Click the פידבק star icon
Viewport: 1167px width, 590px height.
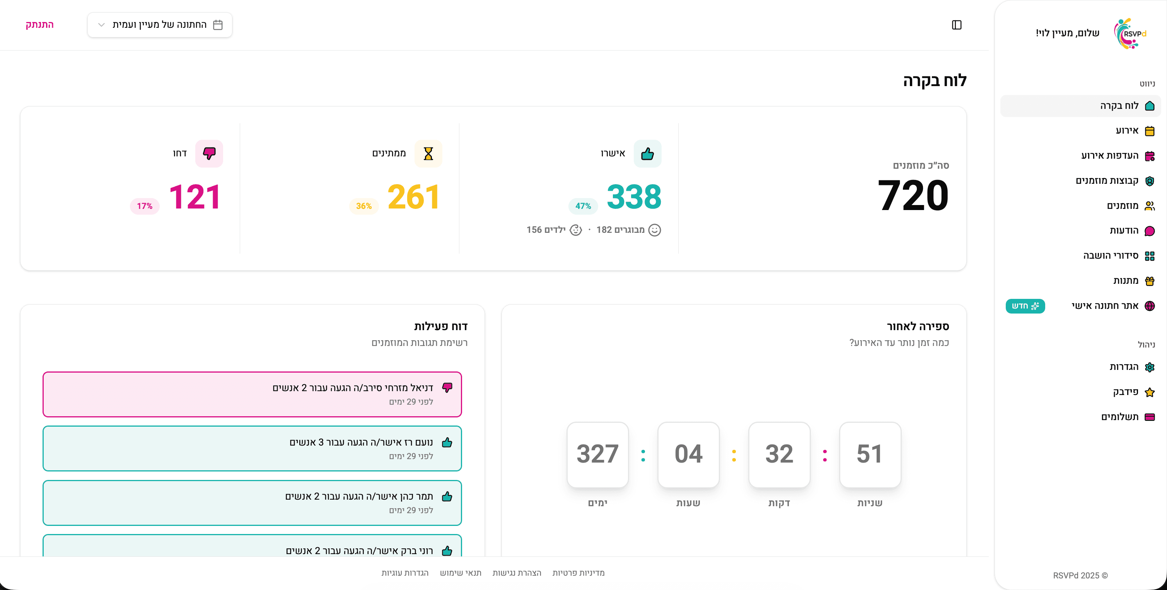[x=1149, y=392]
